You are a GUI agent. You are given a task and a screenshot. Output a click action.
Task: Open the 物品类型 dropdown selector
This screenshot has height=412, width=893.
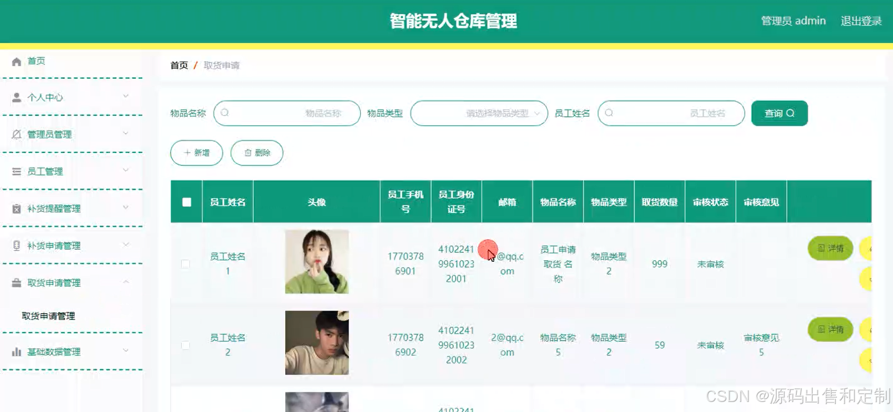(x=479, y=113)
